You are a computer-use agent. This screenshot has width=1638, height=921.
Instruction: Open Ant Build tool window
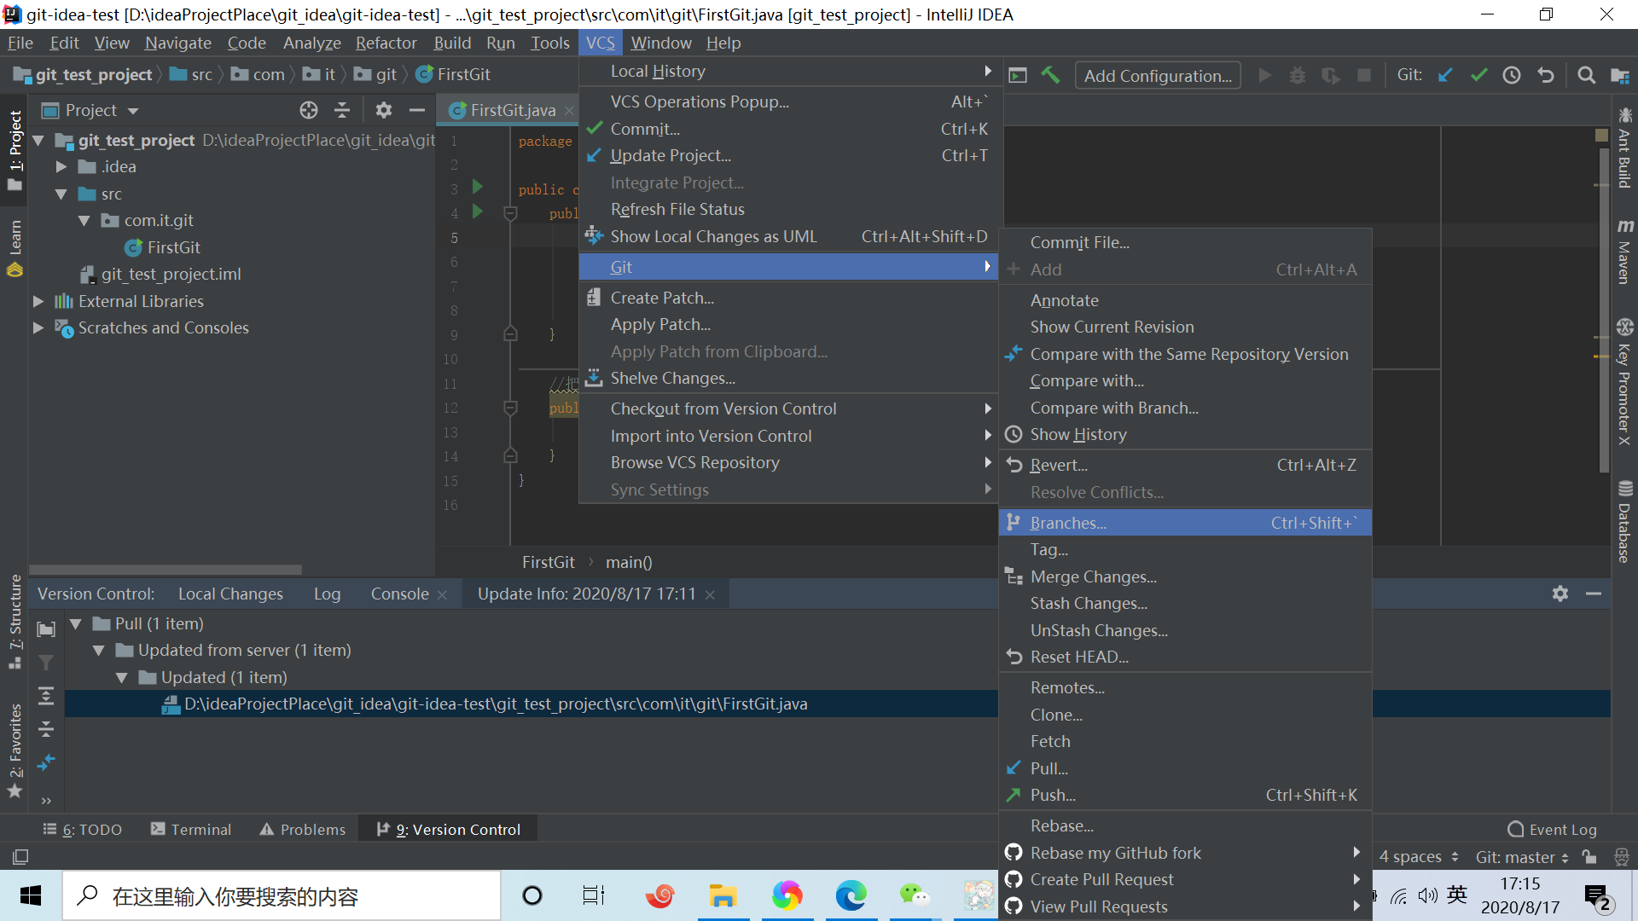pos(1624,148)
